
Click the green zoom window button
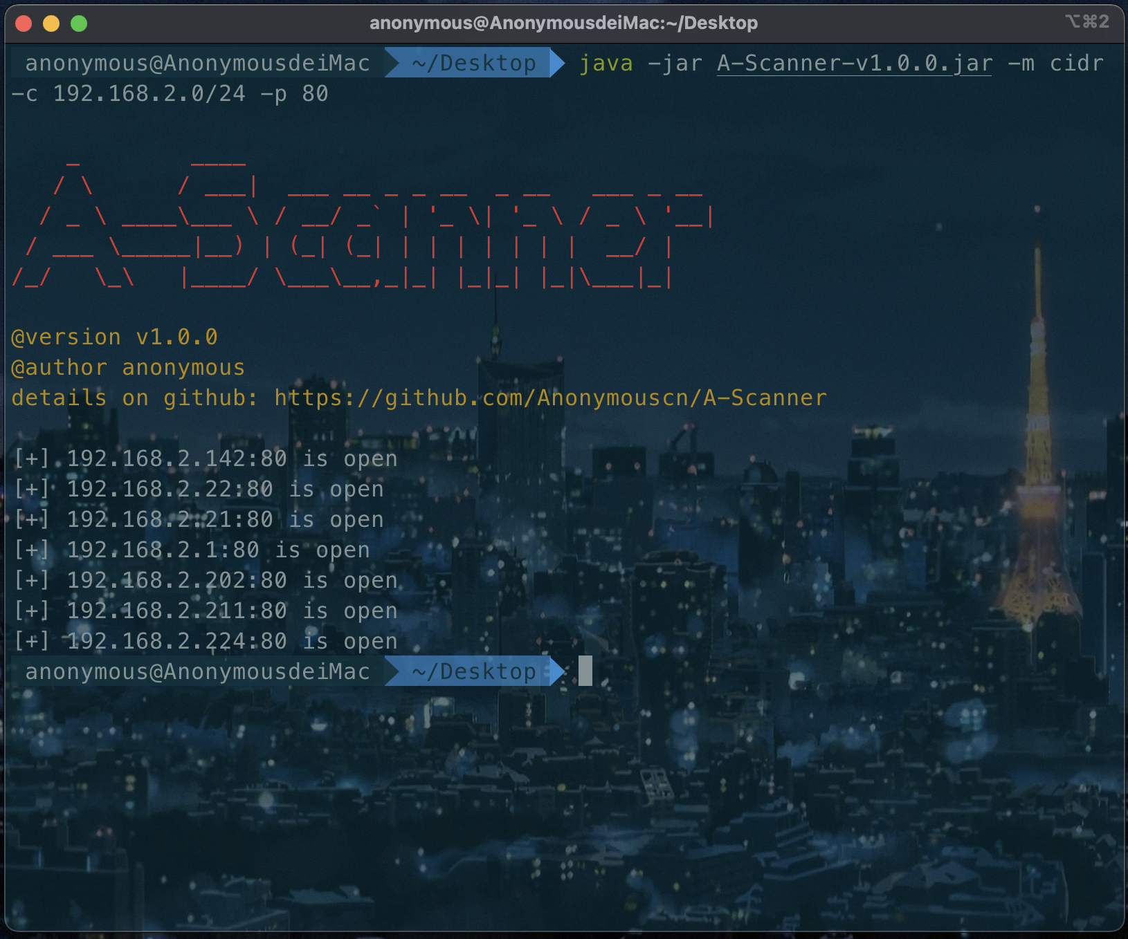point(79,24)
